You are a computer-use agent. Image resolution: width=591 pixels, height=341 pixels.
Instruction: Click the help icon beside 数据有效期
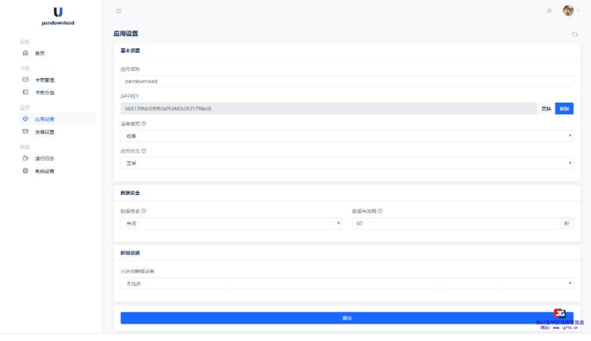coord(380,211)
